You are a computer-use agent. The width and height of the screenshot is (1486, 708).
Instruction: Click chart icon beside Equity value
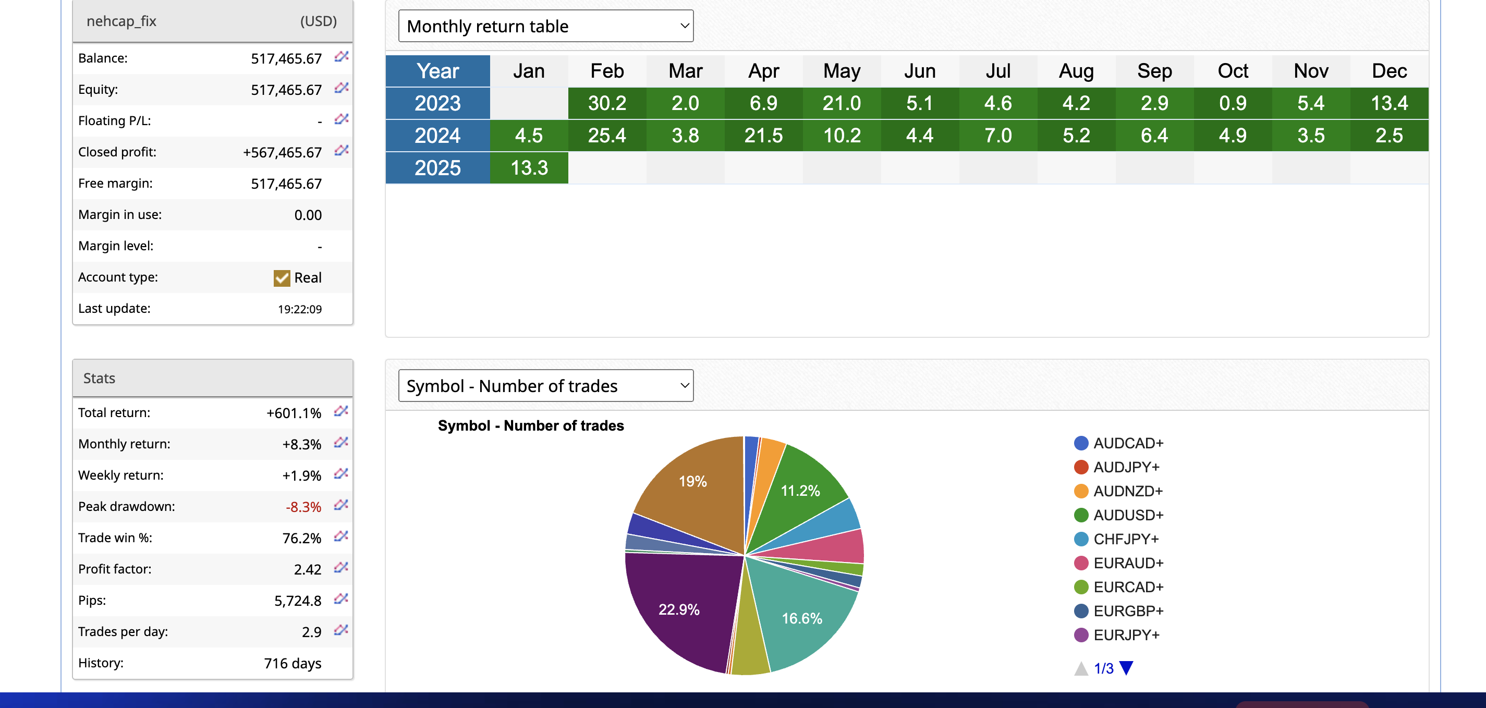(x=341, y=88)
